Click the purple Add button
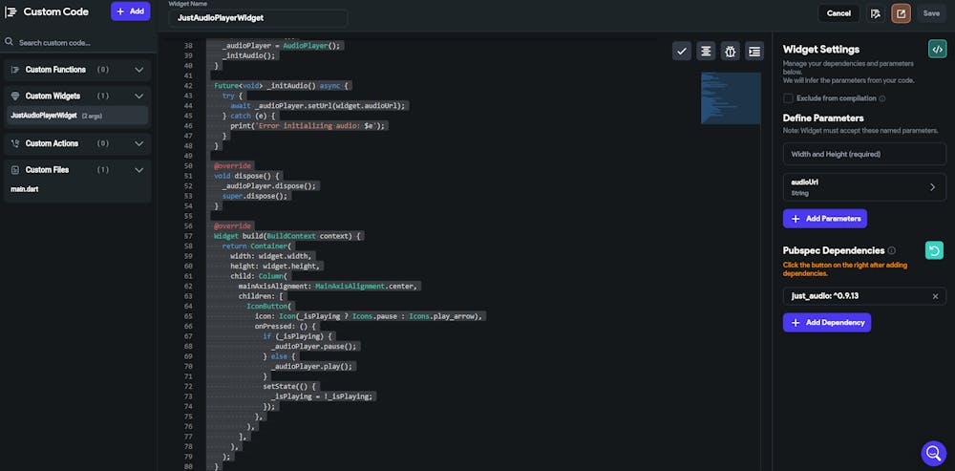 click(130, 11)
